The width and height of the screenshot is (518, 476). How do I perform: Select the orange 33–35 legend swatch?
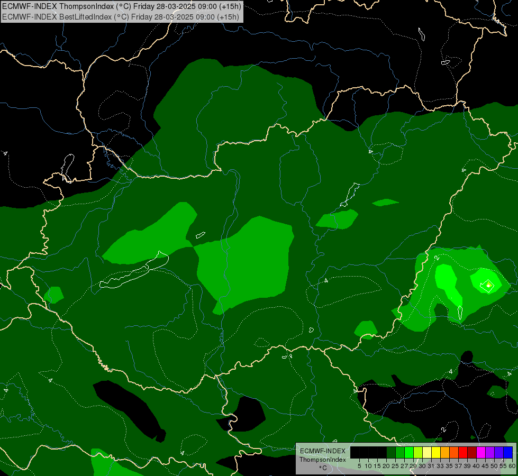445,453
